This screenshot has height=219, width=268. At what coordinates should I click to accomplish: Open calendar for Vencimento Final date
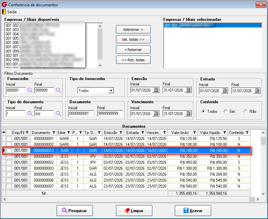coord(188,113)
